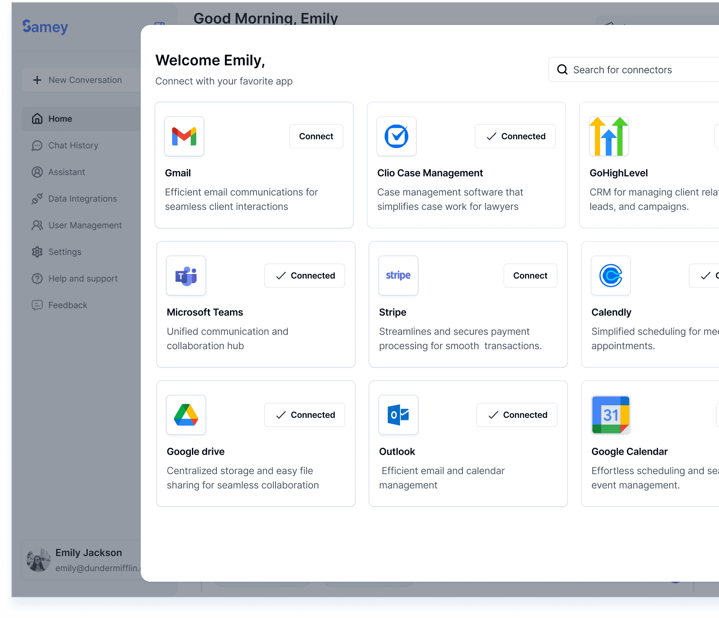Select the Calendly card title
Image resolution: width=719 pixels, height=618 pixels.
tap(611, 312)
